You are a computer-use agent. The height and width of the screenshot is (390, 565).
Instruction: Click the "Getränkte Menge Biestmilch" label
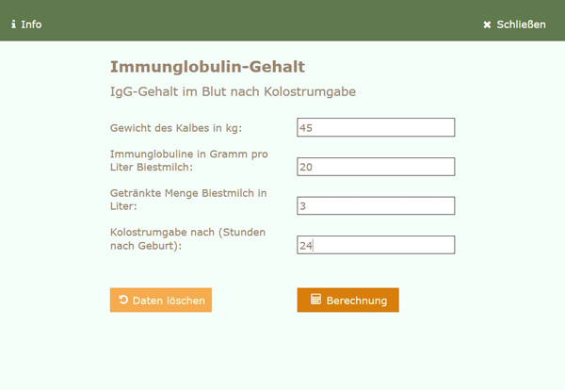[x=188, y=200]
